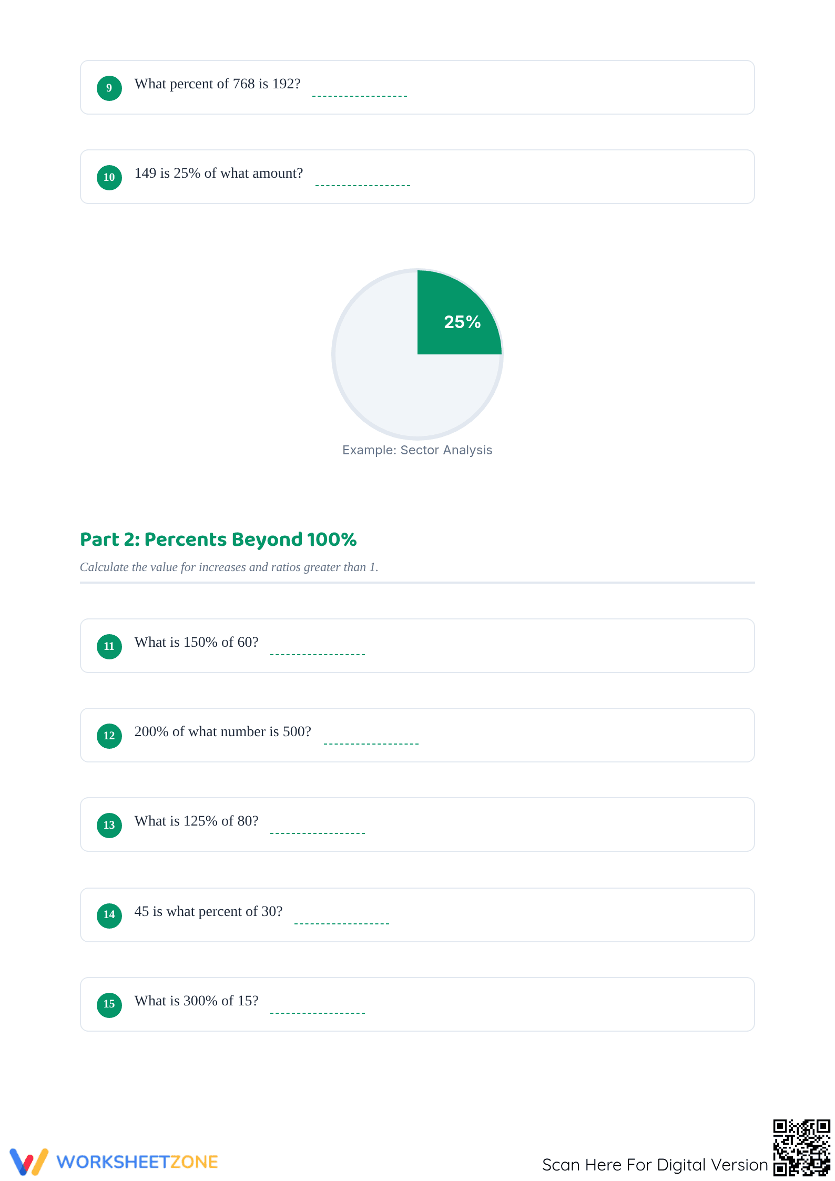Click the question 14 number badge
The image size is (835, 1181).
click(109, 915)
